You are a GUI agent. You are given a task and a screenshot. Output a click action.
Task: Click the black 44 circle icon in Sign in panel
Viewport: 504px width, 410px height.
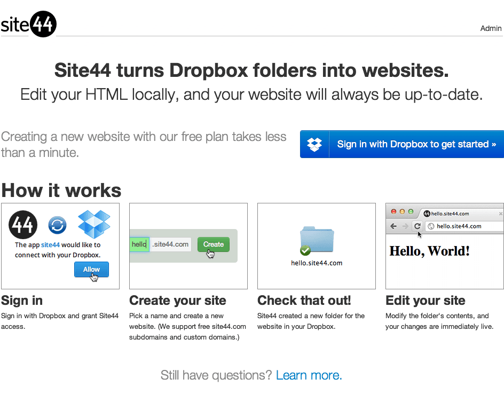(x=23, y=225)
